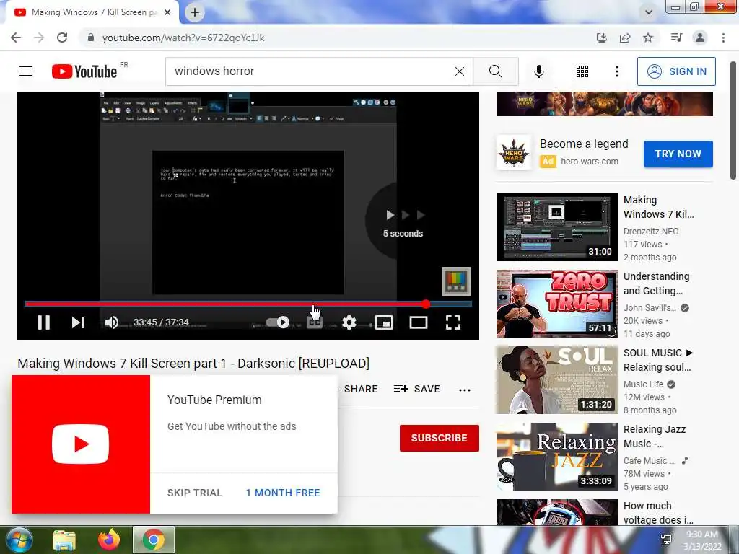The image size is (739, 554).
Task: Launch Firefox from the taskbar
Action: (109, 540)
